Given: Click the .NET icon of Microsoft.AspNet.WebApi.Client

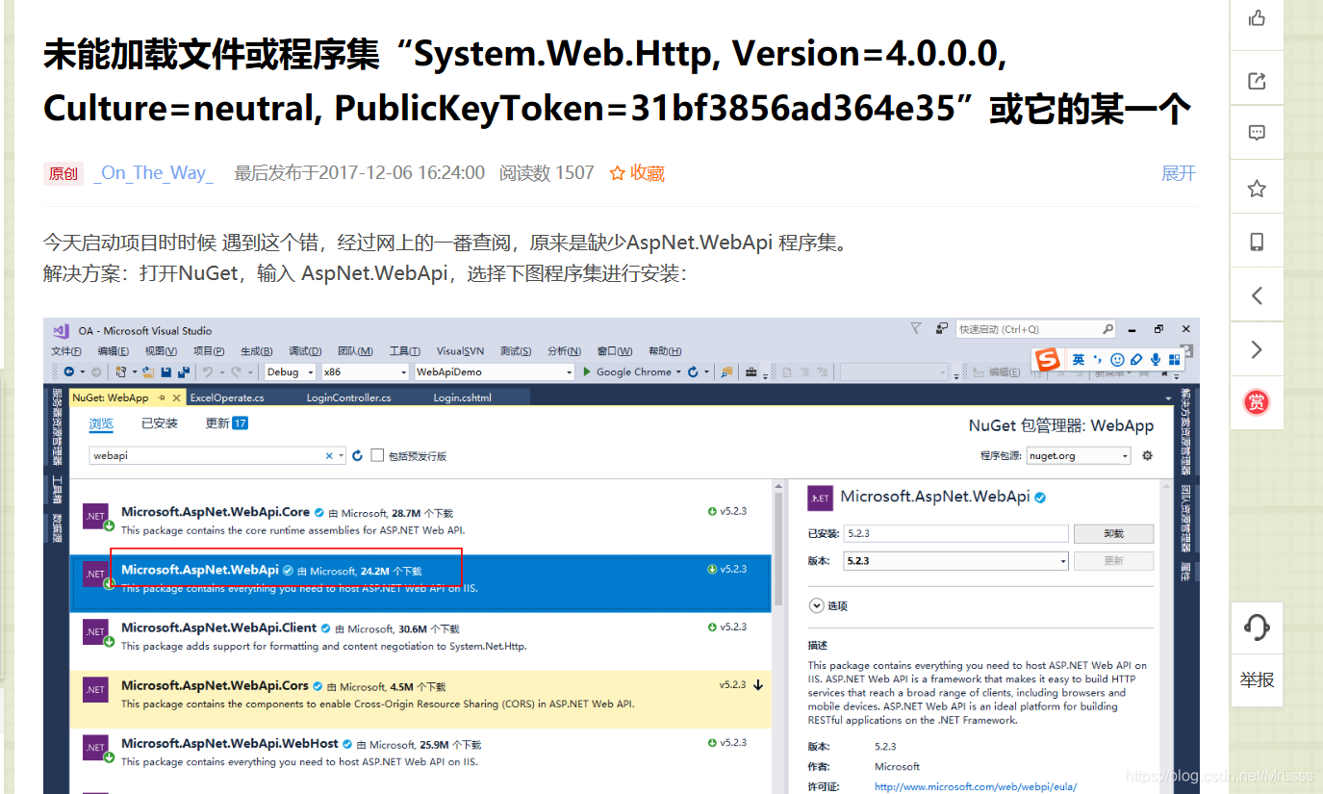Looking at the screenshot, I should [95, 632].
